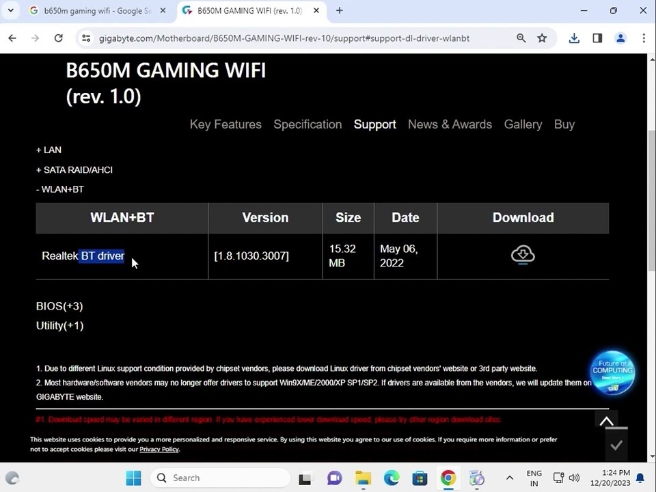Click the Privacy Policy link
656x492 pixels.
click(x=159, y=450)
